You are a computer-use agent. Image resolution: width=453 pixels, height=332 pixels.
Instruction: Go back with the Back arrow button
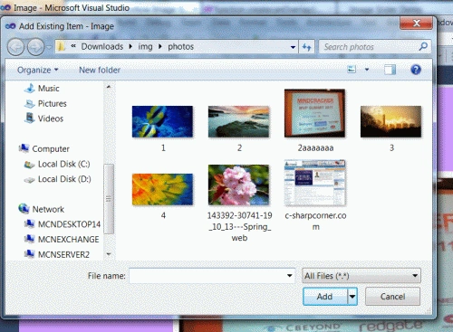tap(15, 47)
